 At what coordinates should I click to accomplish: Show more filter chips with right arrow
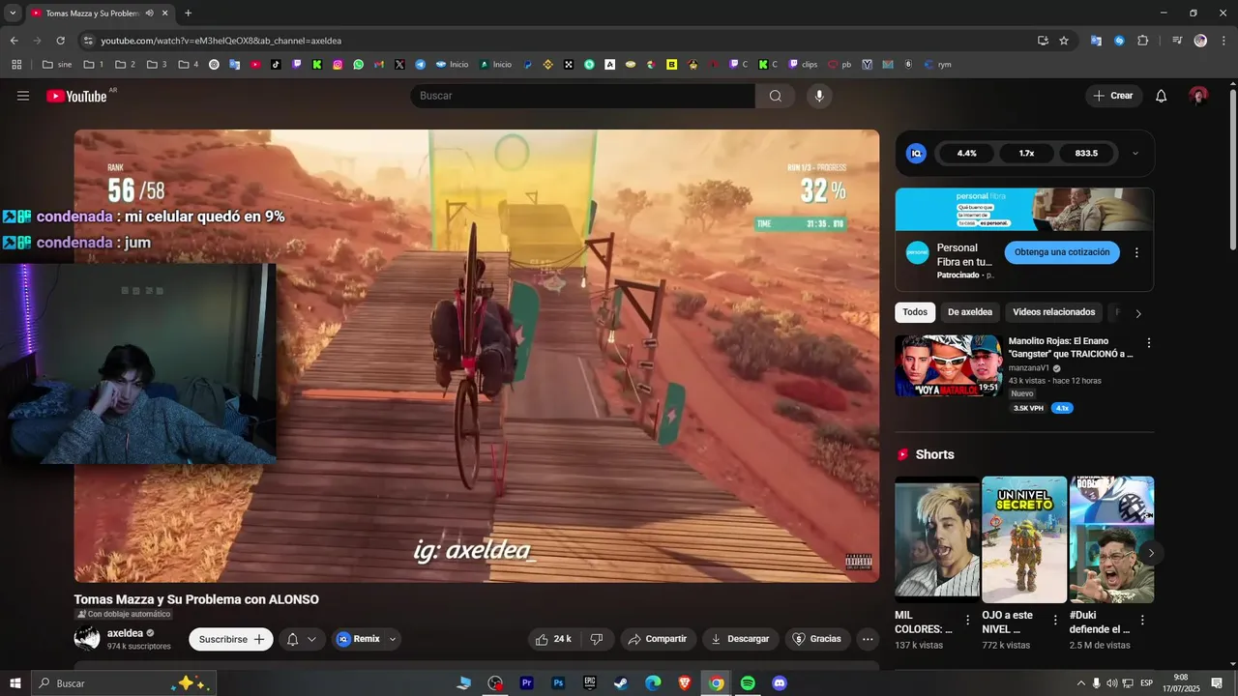(x=1138, y=313)
